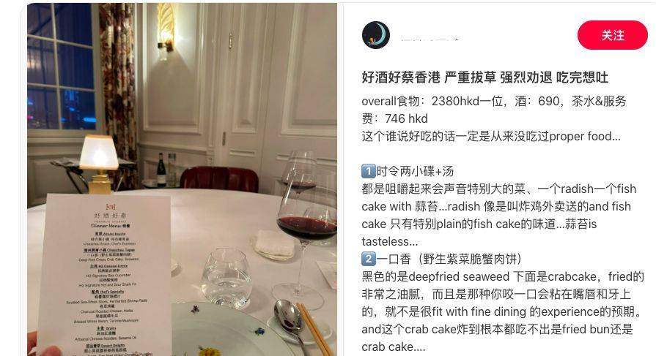Click the glowing table lamp in the photo
The width and height of the screenshot is (656, 356).
(99, 164)
